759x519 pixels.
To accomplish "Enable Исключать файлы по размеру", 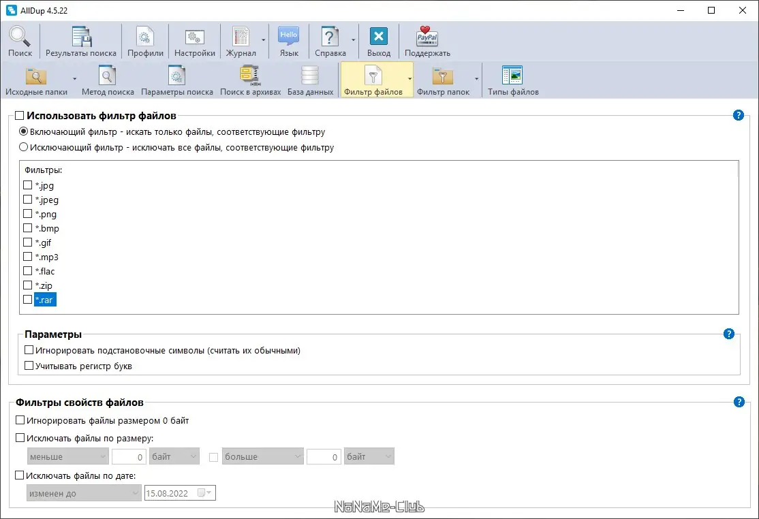I will (20, 438).
